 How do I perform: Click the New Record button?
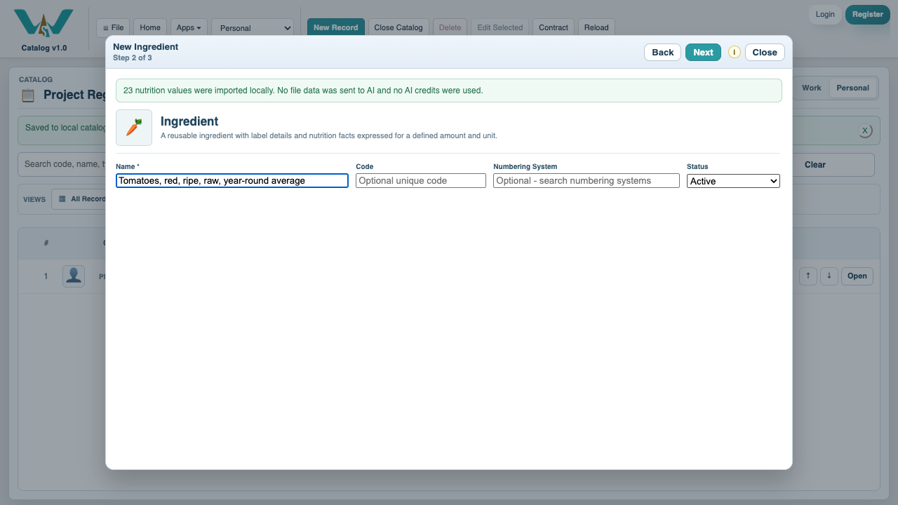[x=336, y=28]
